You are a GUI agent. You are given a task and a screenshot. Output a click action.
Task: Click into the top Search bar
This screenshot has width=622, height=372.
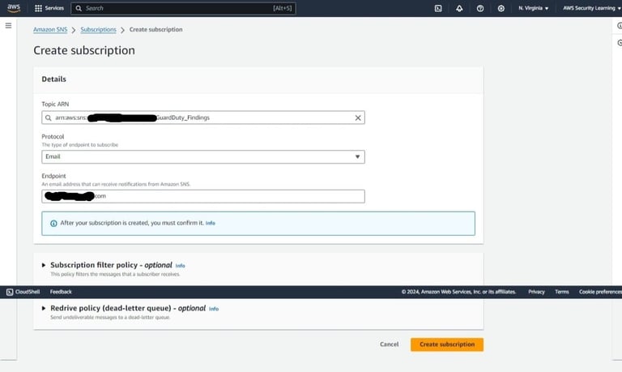[183, 8]
